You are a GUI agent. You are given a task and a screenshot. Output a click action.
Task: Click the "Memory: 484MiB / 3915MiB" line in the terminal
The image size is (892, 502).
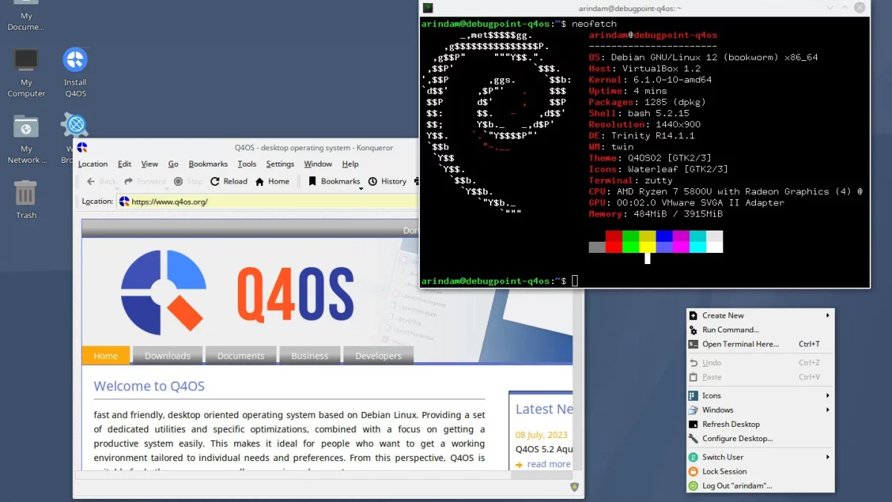[x=656, y=214]
